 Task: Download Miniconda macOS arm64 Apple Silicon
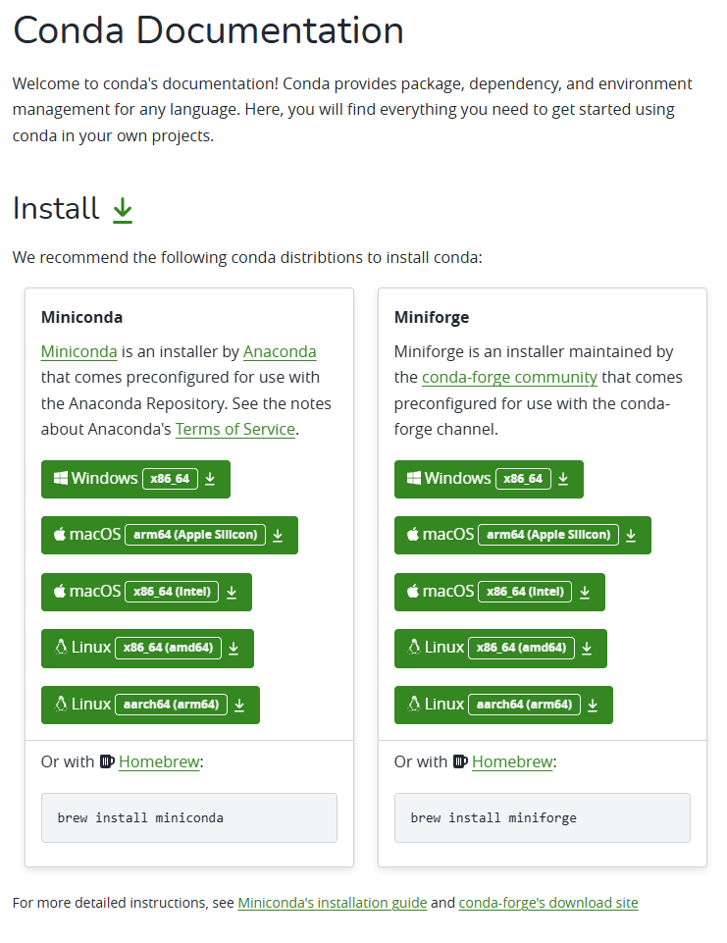(169, 535)
